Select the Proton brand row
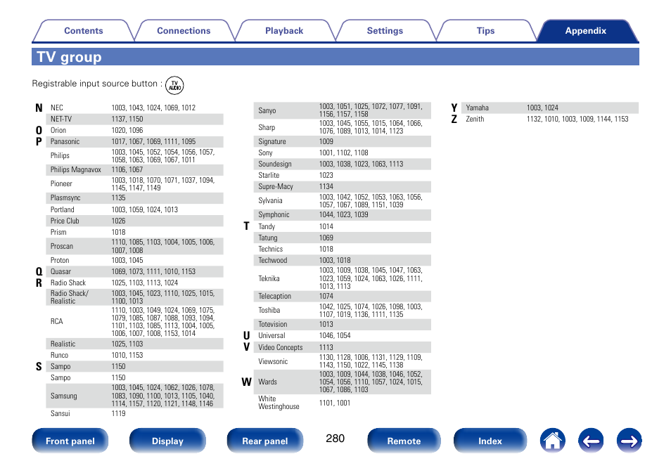The image size is (671, 473). [x=134, y=261]
